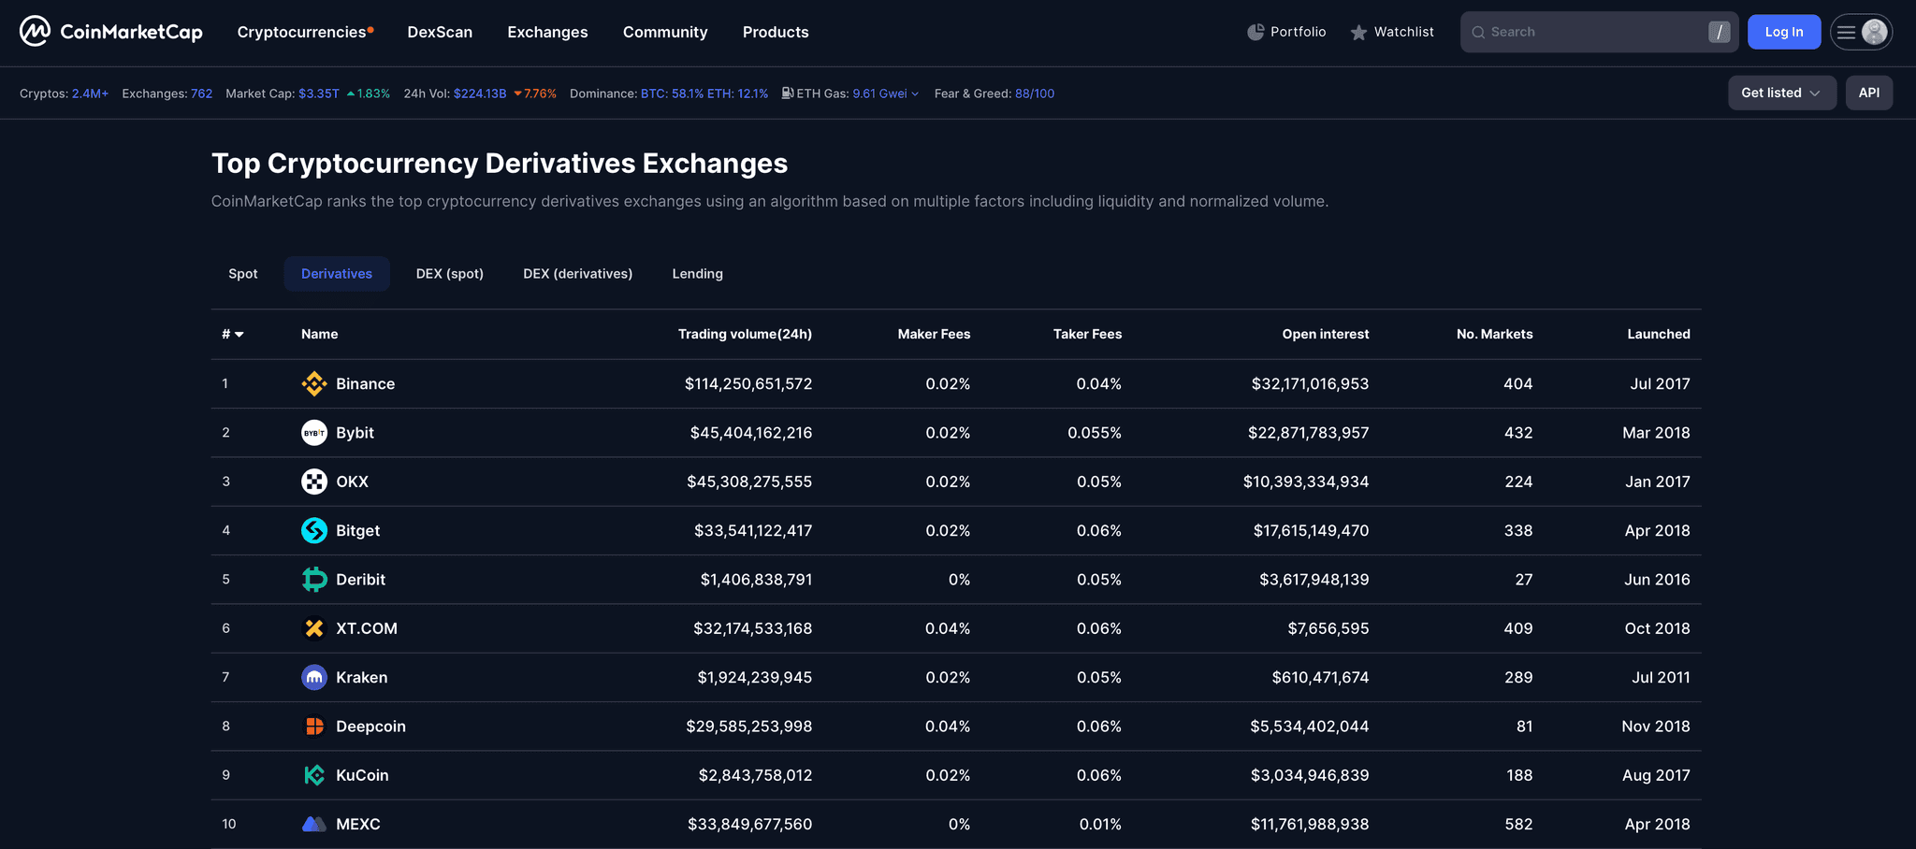This screenshot has height=849, width=1916.
Task: Click the Kraken exchange icon
Action: (x=315, y=677)
